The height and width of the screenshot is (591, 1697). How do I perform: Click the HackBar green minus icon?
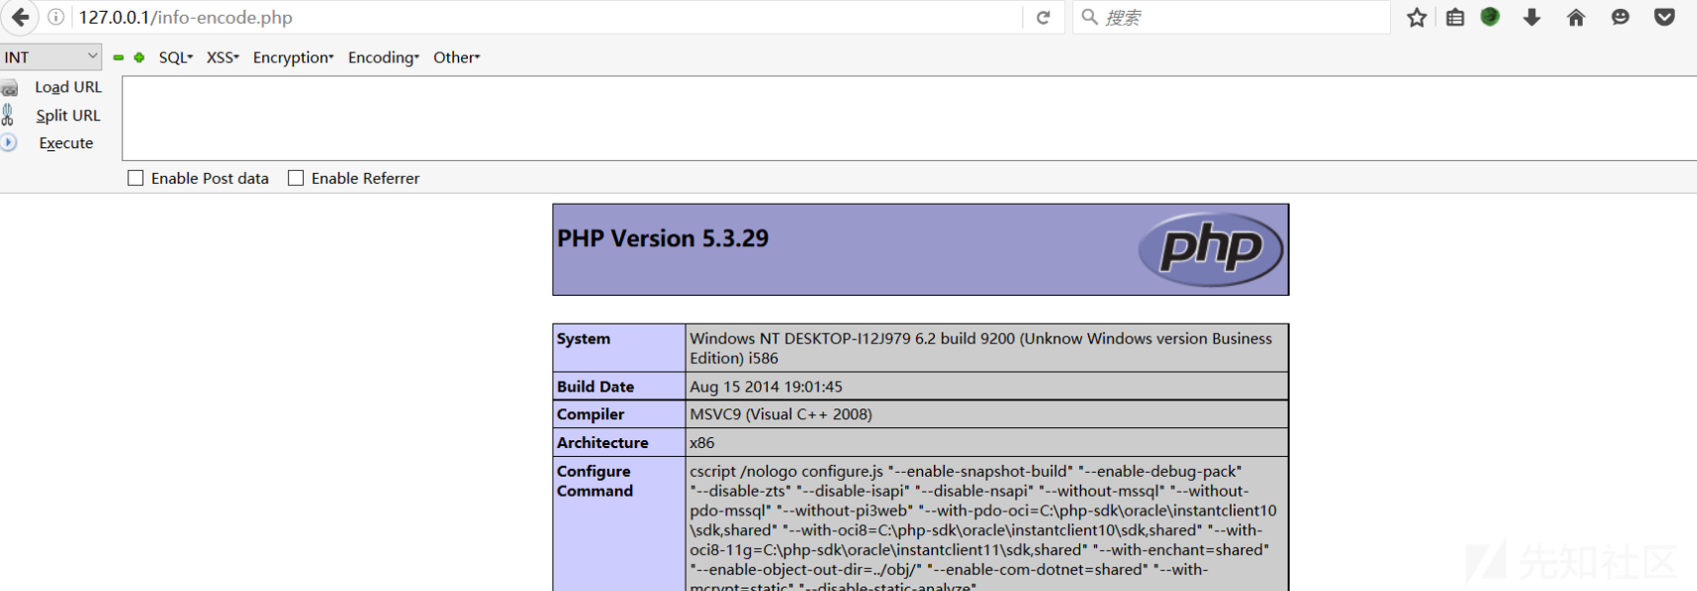pos(118,58)
